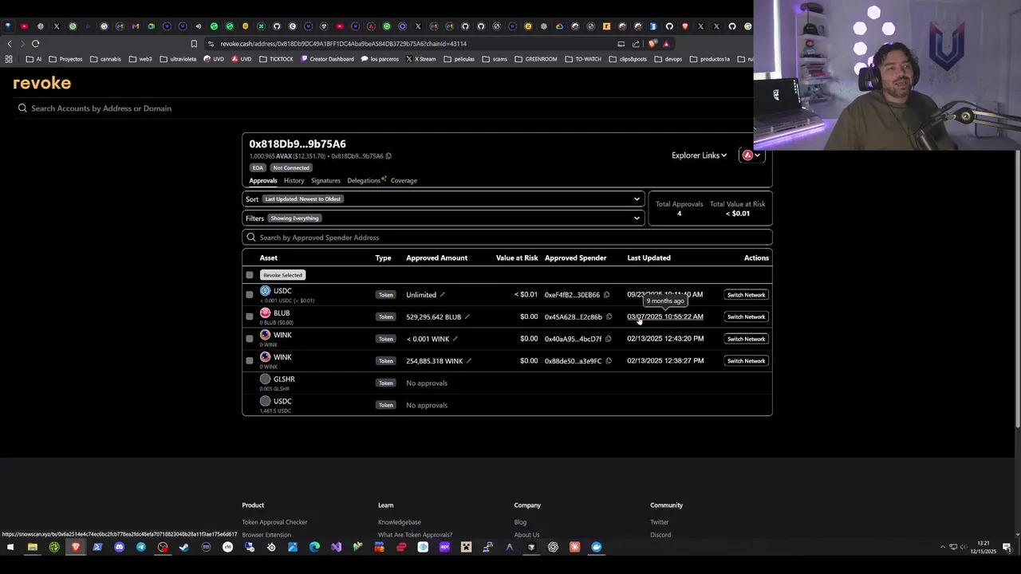Focus the Search by Approved Spender Address field
This screenshot has height=574, width=1021.
[x=507, y=238]
